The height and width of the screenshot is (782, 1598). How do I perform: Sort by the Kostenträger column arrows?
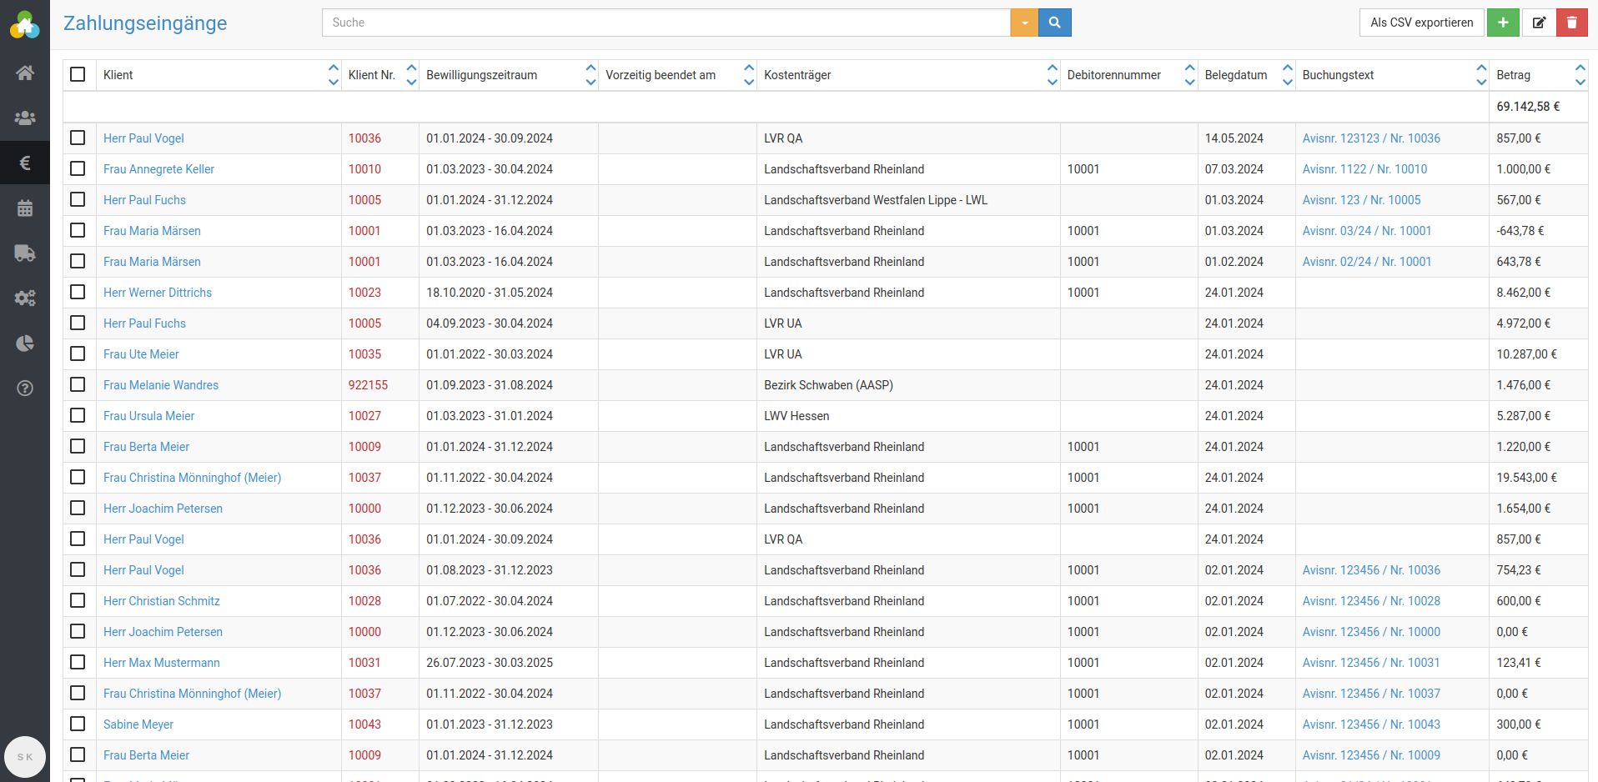[1052, 75]
